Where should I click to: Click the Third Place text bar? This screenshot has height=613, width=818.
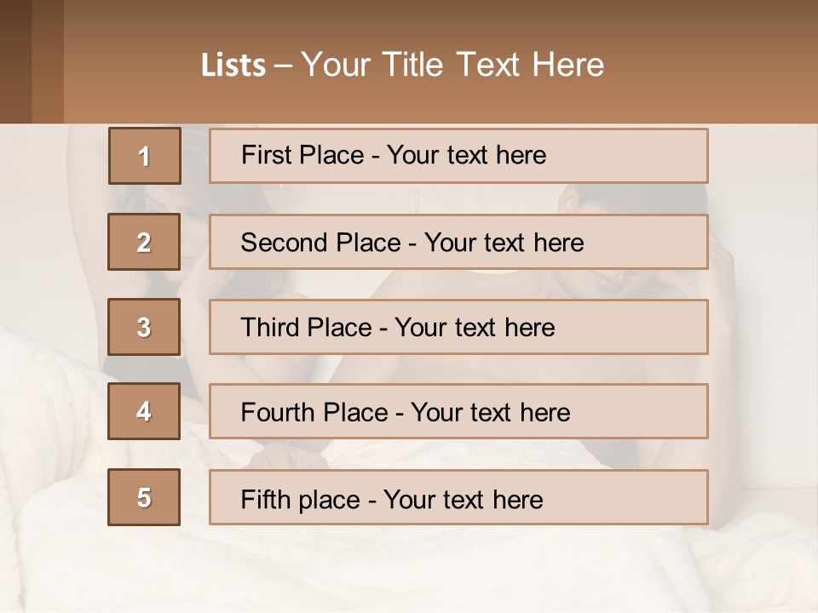[458, 327]
